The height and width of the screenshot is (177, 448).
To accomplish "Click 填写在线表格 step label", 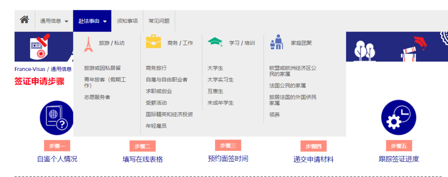I will 143,159.
